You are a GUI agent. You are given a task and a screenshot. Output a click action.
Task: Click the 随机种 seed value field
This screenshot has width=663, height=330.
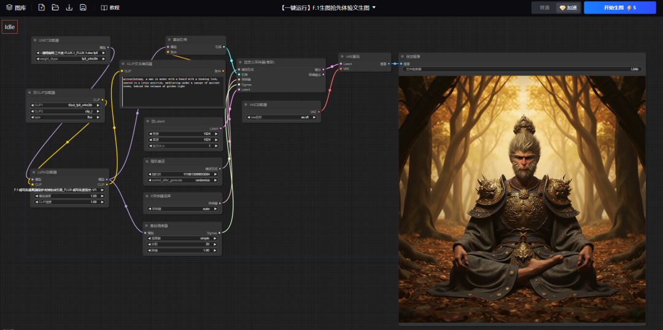pyautogui.click(x=183, y=174)
